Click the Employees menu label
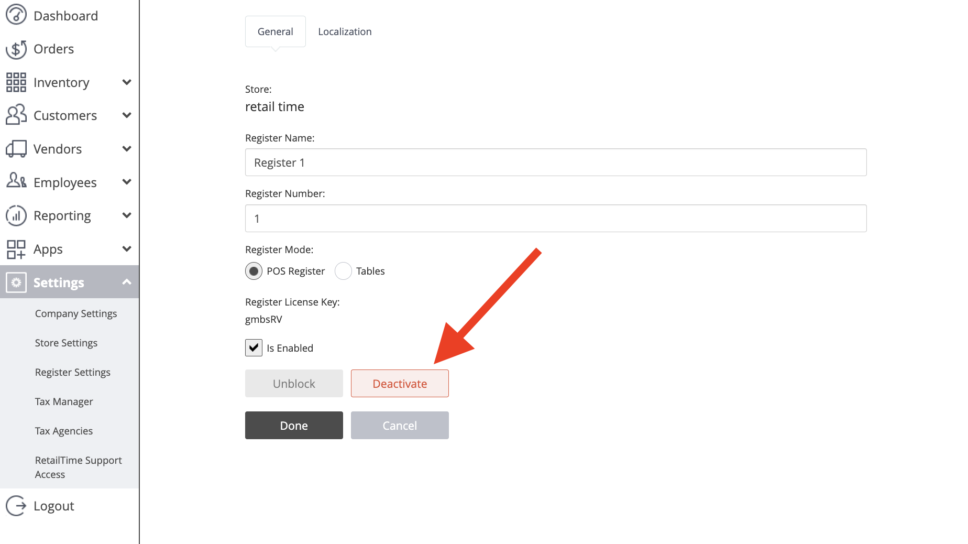This screenshot has width=968, height=544. tap(65, 182)
